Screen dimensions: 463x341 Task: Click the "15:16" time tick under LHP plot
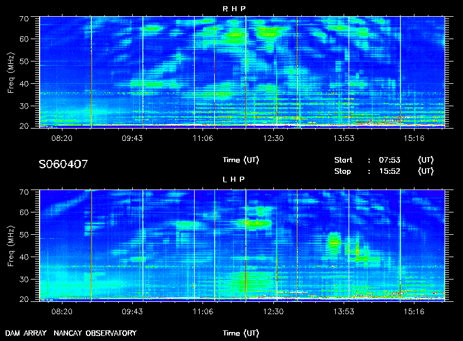coord(414,312)
